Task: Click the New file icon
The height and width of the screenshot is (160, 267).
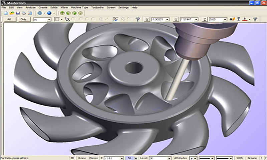Action: (x=6, y=13)
